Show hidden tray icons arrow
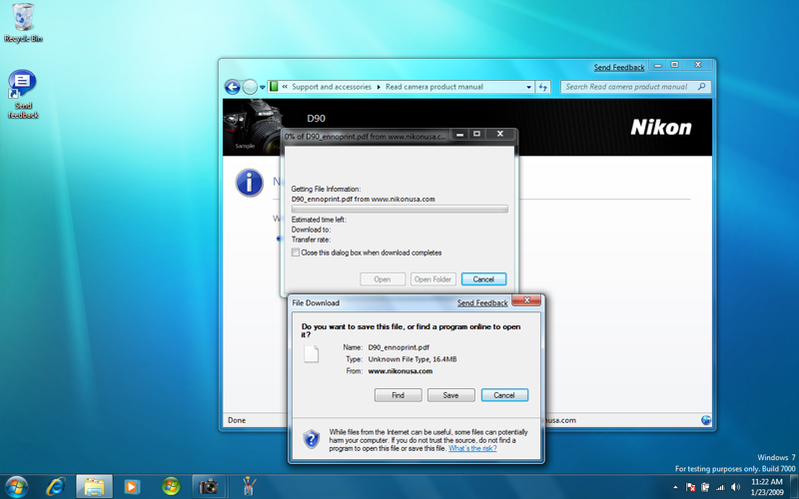Screen dimensions: 799x499 click(x=676, y=487)
